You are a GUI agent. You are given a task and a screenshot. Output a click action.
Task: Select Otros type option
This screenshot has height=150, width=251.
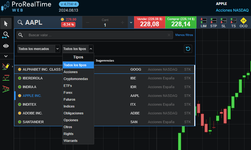(78, 127)
